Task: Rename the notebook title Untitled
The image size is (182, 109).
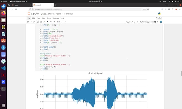Action: (45, 14)
